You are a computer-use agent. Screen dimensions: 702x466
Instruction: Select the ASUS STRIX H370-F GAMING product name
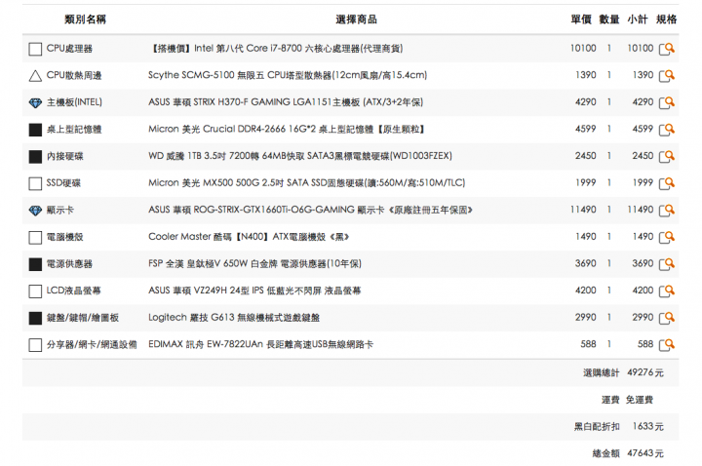tap(286, 102)
